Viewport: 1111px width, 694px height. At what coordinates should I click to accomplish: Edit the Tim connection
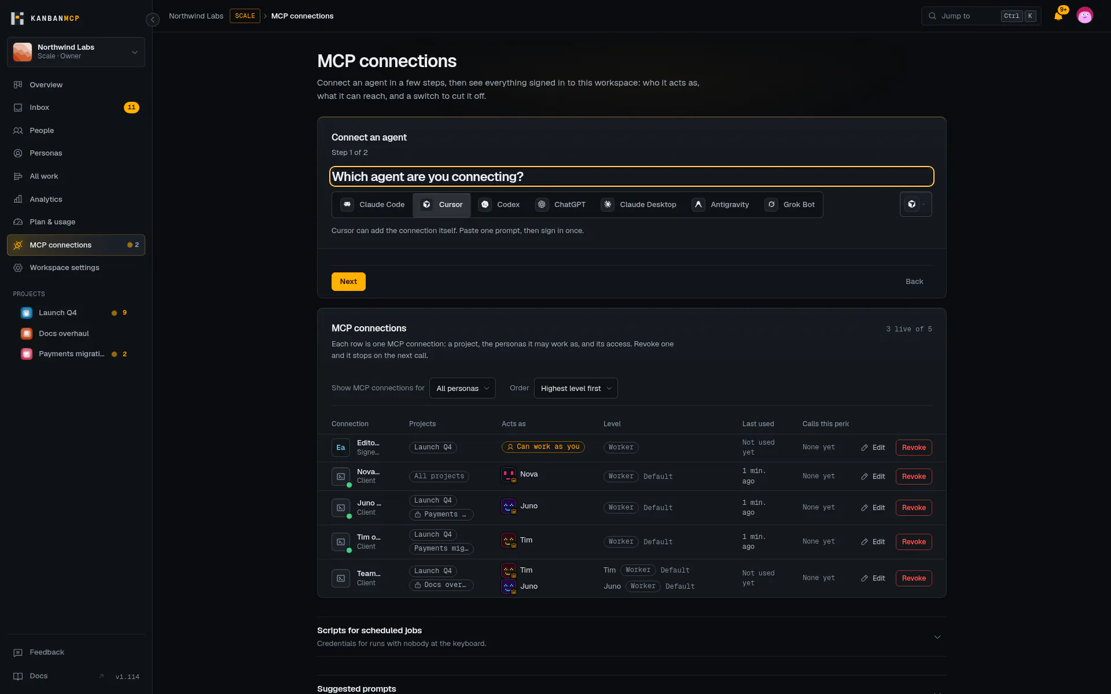873,542
